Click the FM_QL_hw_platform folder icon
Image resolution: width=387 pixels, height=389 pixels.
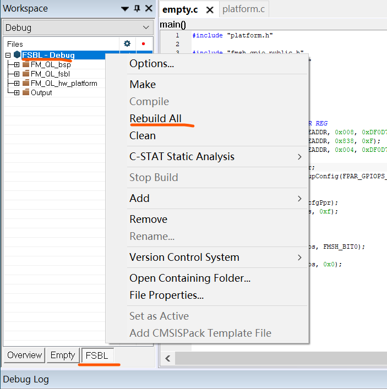pos(25,83)
